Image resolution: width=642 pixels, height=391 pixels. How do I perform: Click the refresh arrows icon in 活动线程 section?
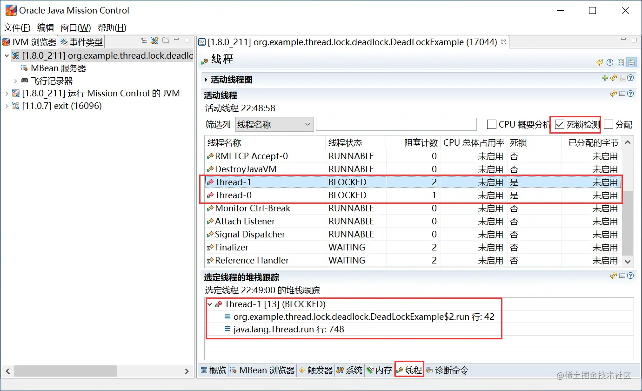614,94
